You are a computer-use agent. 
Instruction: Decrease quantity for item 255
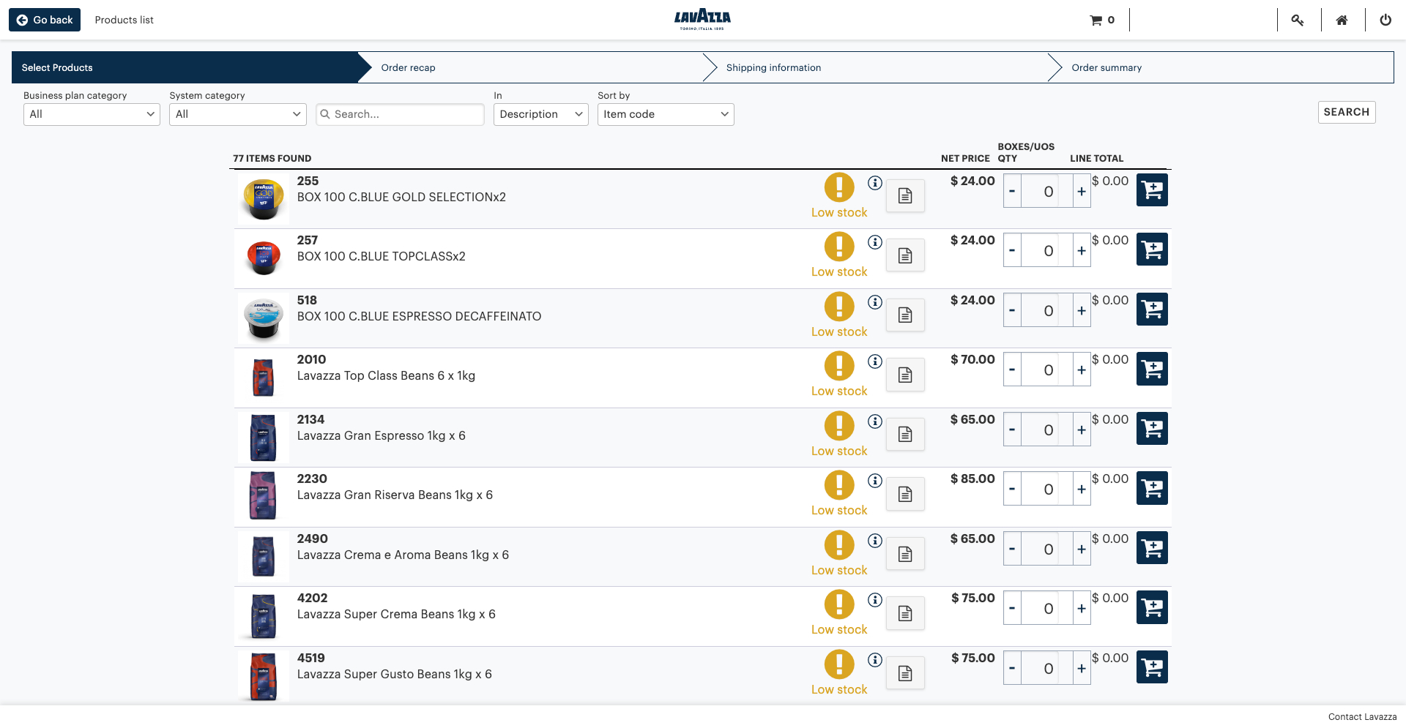1012,192
